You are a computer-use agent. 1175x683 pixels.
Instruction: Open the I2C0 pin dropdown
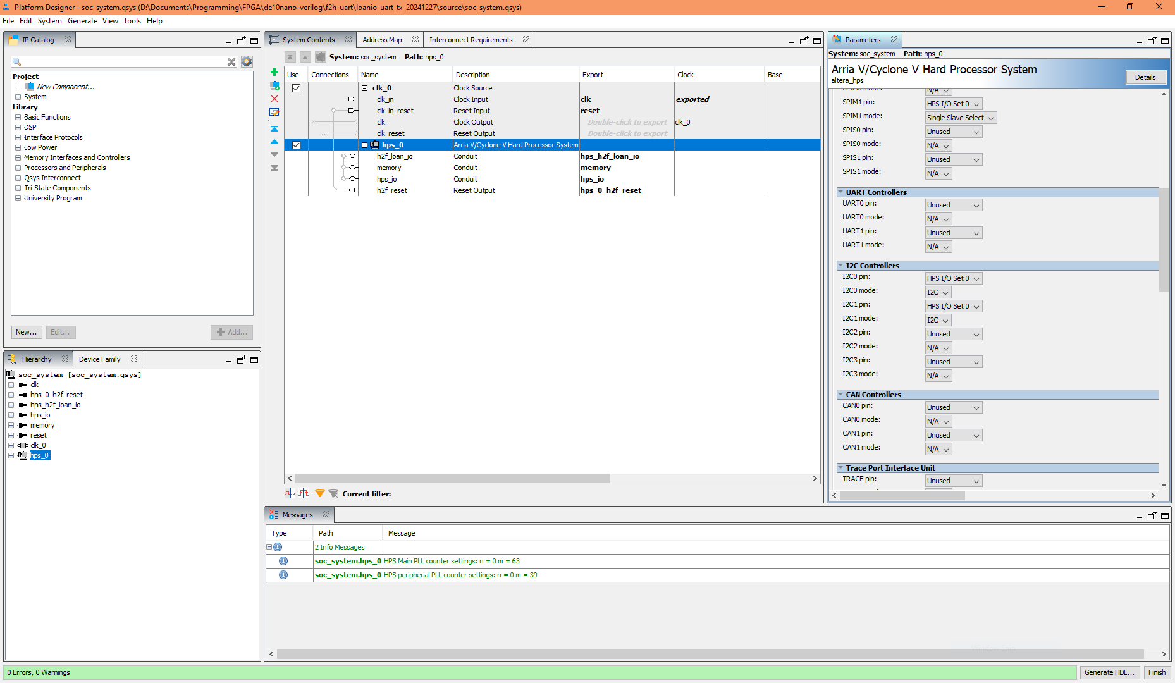point(954,278)
